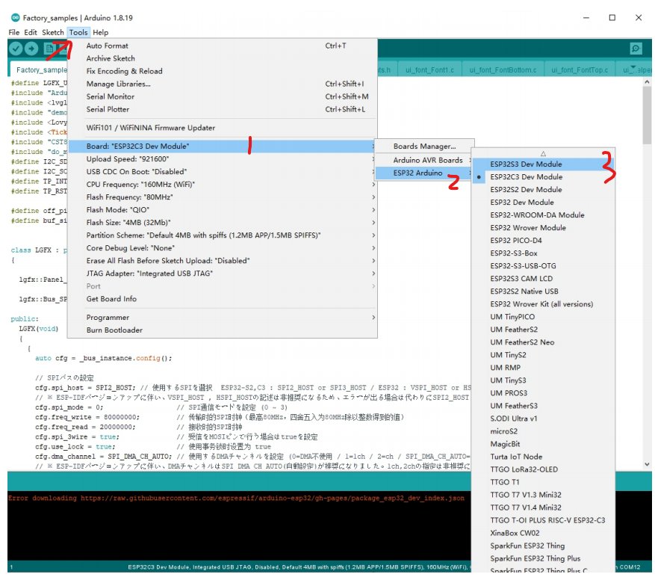Pick ESP32S2 Dev Module from board list
Viewport: 655px width, 580px height.
pos(526,190)
